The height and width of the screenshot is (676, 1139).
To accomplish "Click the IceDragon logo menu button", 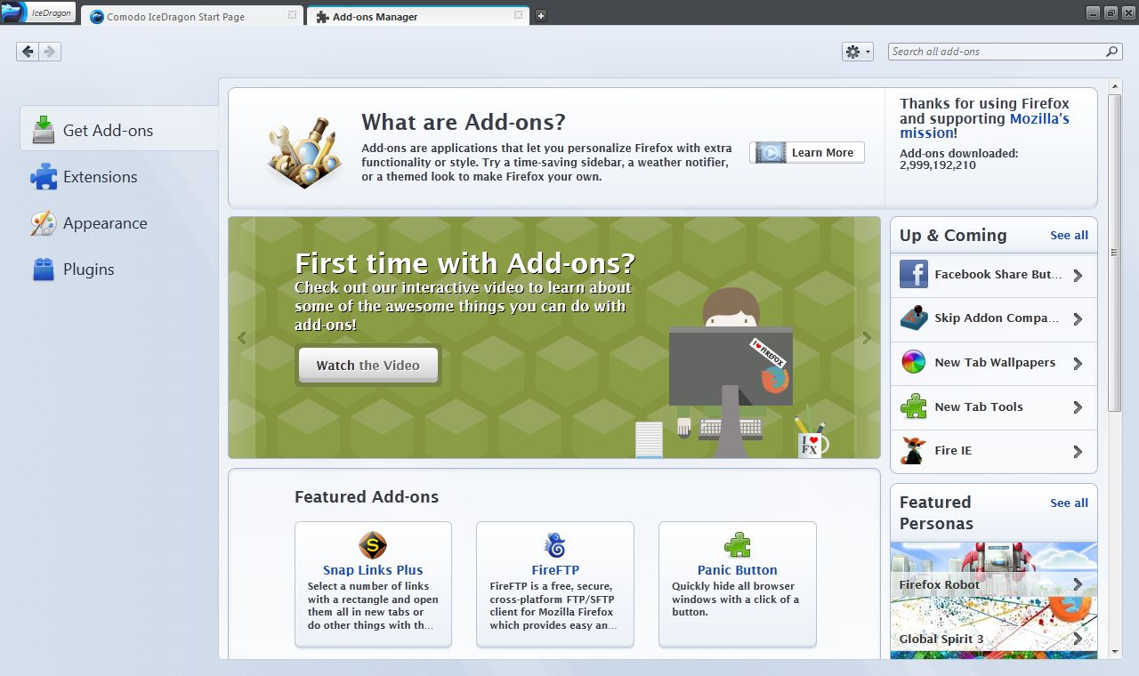I will coord(38,12).
